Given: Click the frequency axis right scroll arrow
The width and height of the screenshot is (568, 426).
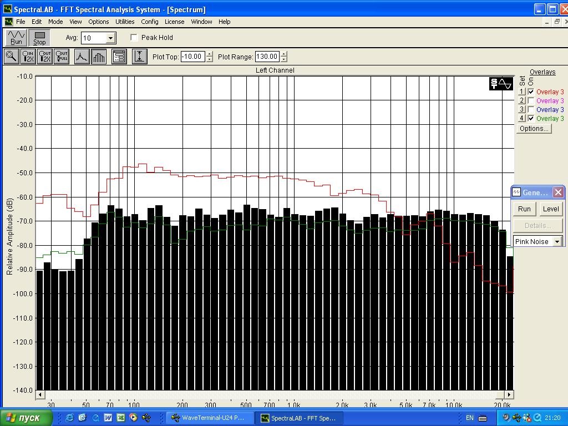Looking at the screenshot, I should pyautogui.click(x=509, y=394).
